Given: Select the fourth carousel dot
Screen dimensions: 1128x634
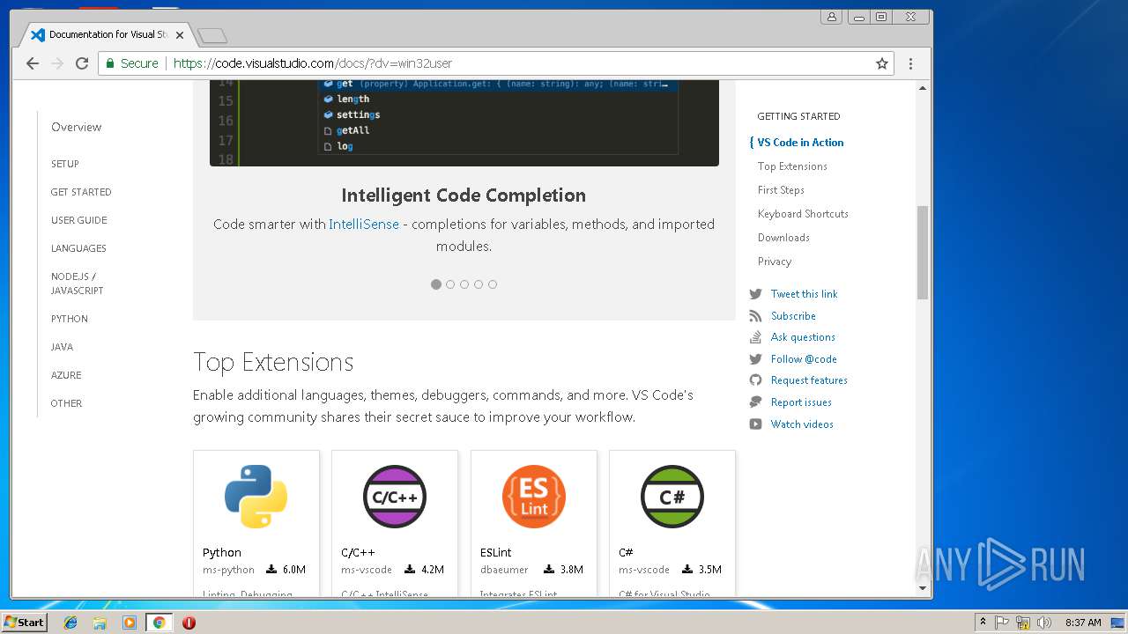Looking at the screenshot, I should pyautogui.click(x=479, y=284).
